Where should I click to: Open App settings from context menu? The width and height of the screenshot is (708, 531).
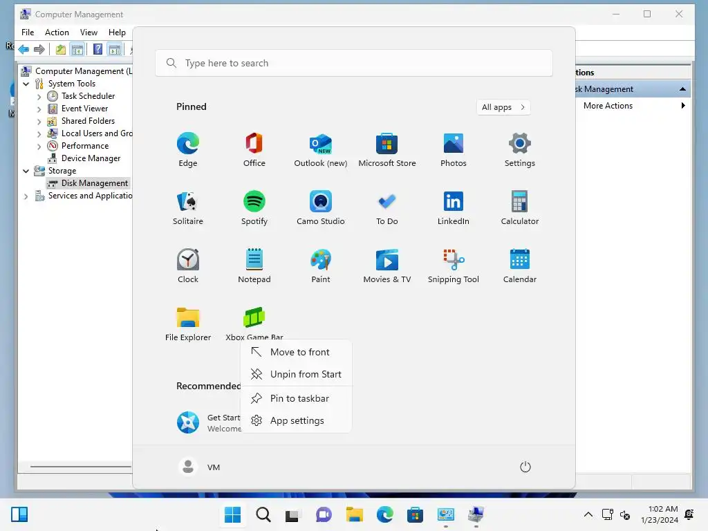coord(297,420)
